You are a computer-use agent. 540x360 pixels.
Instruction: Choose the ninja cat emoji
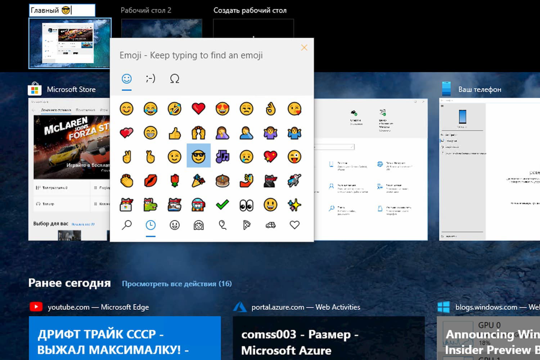point(270,181)
